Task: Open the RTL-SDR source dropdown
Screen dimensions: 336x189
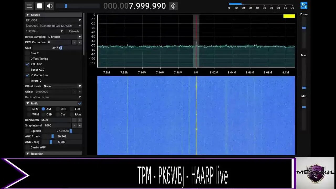Action: (x=54, y=20)
